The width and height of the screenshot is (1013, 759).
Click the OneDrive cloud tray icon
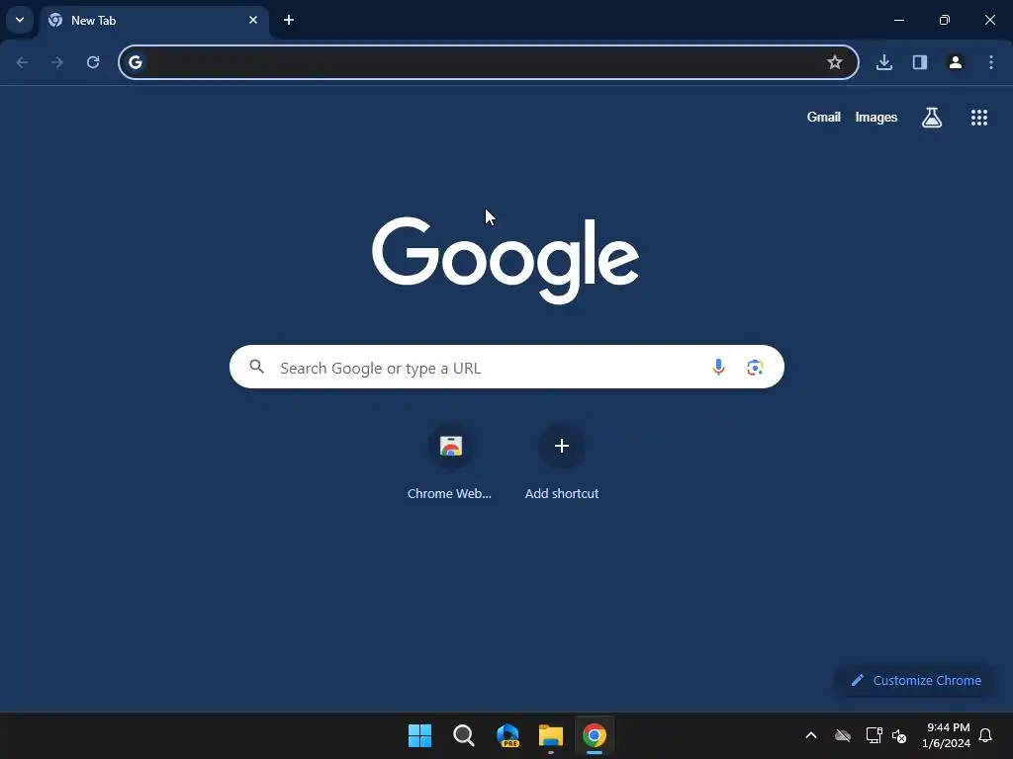point(843,735)
